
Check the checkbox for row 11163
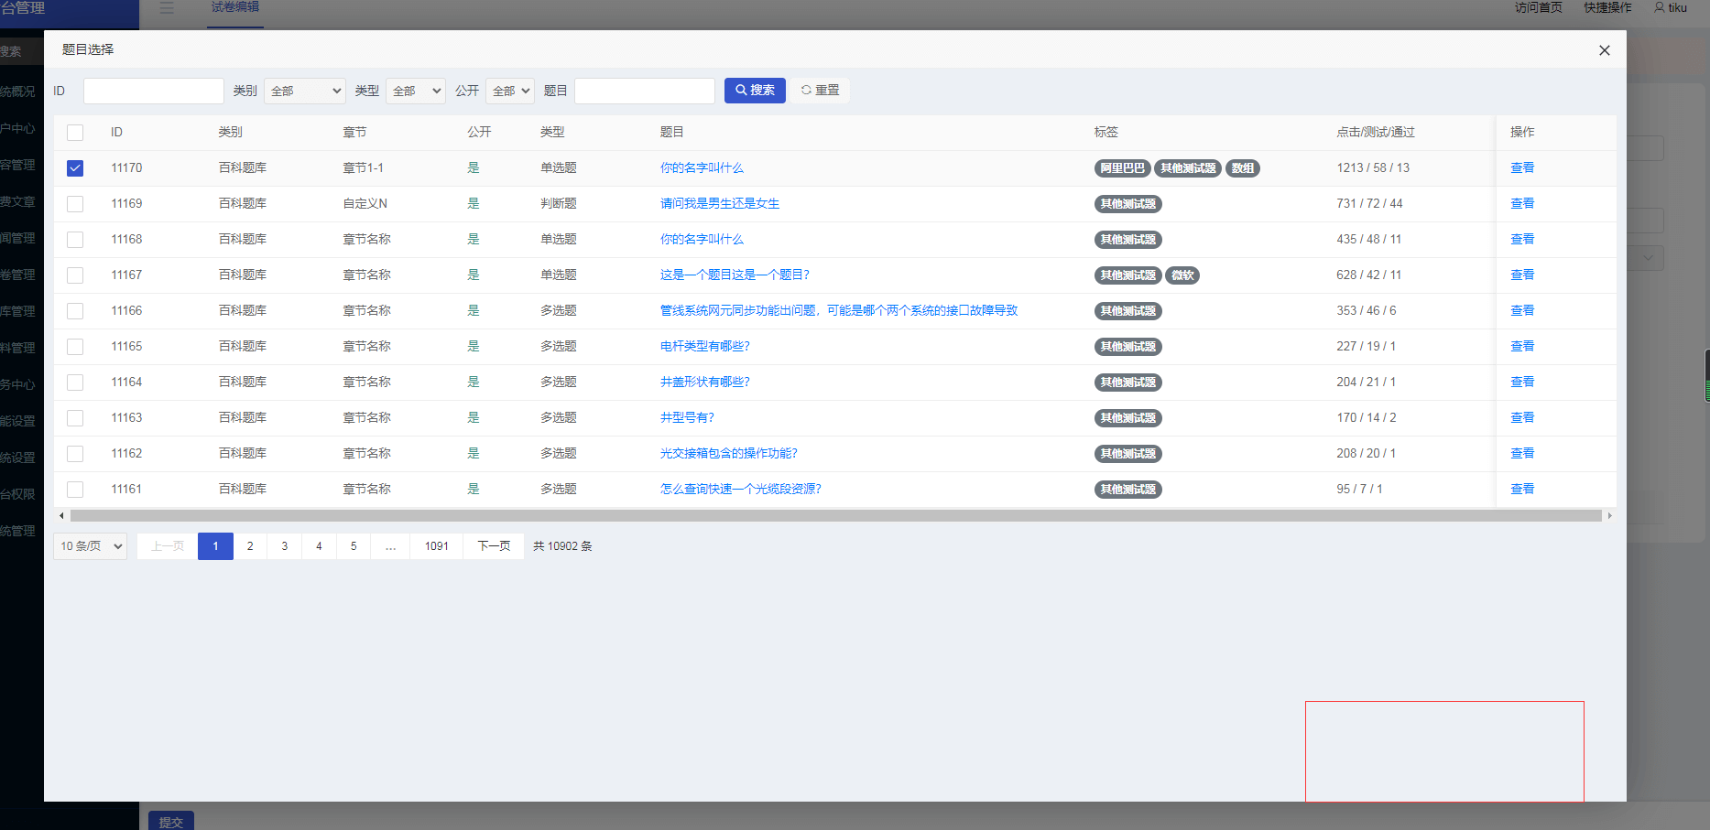(75, 418)
